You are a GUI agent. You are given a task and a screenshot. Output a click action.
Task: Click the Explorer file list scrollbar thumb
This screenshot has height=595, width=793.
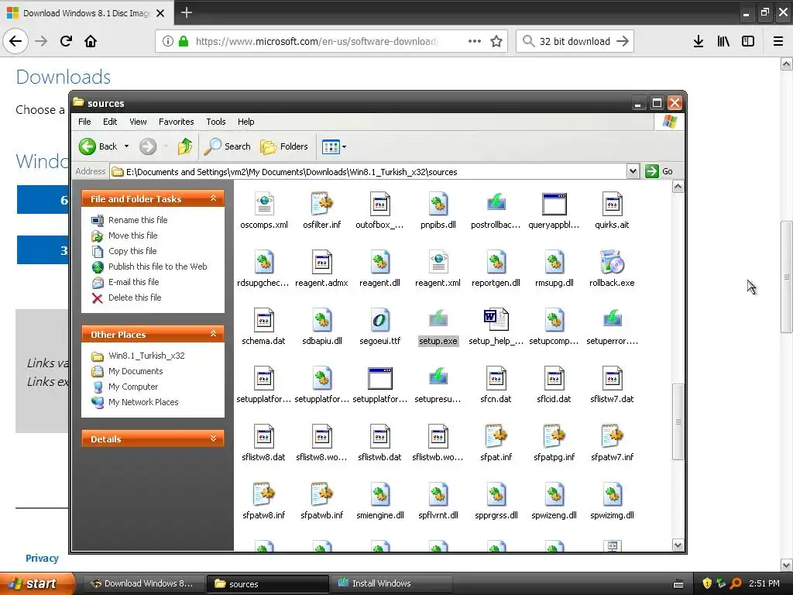[x=678, y=422]
